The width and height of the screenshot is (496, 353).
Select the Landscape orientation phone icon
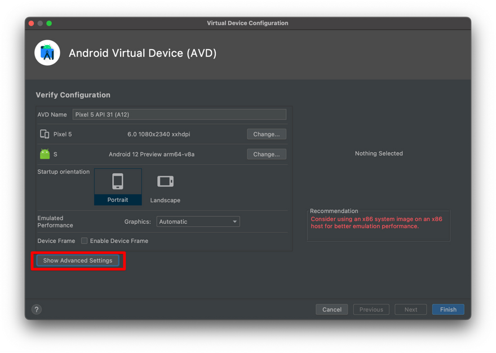click(x=165, y=182)
